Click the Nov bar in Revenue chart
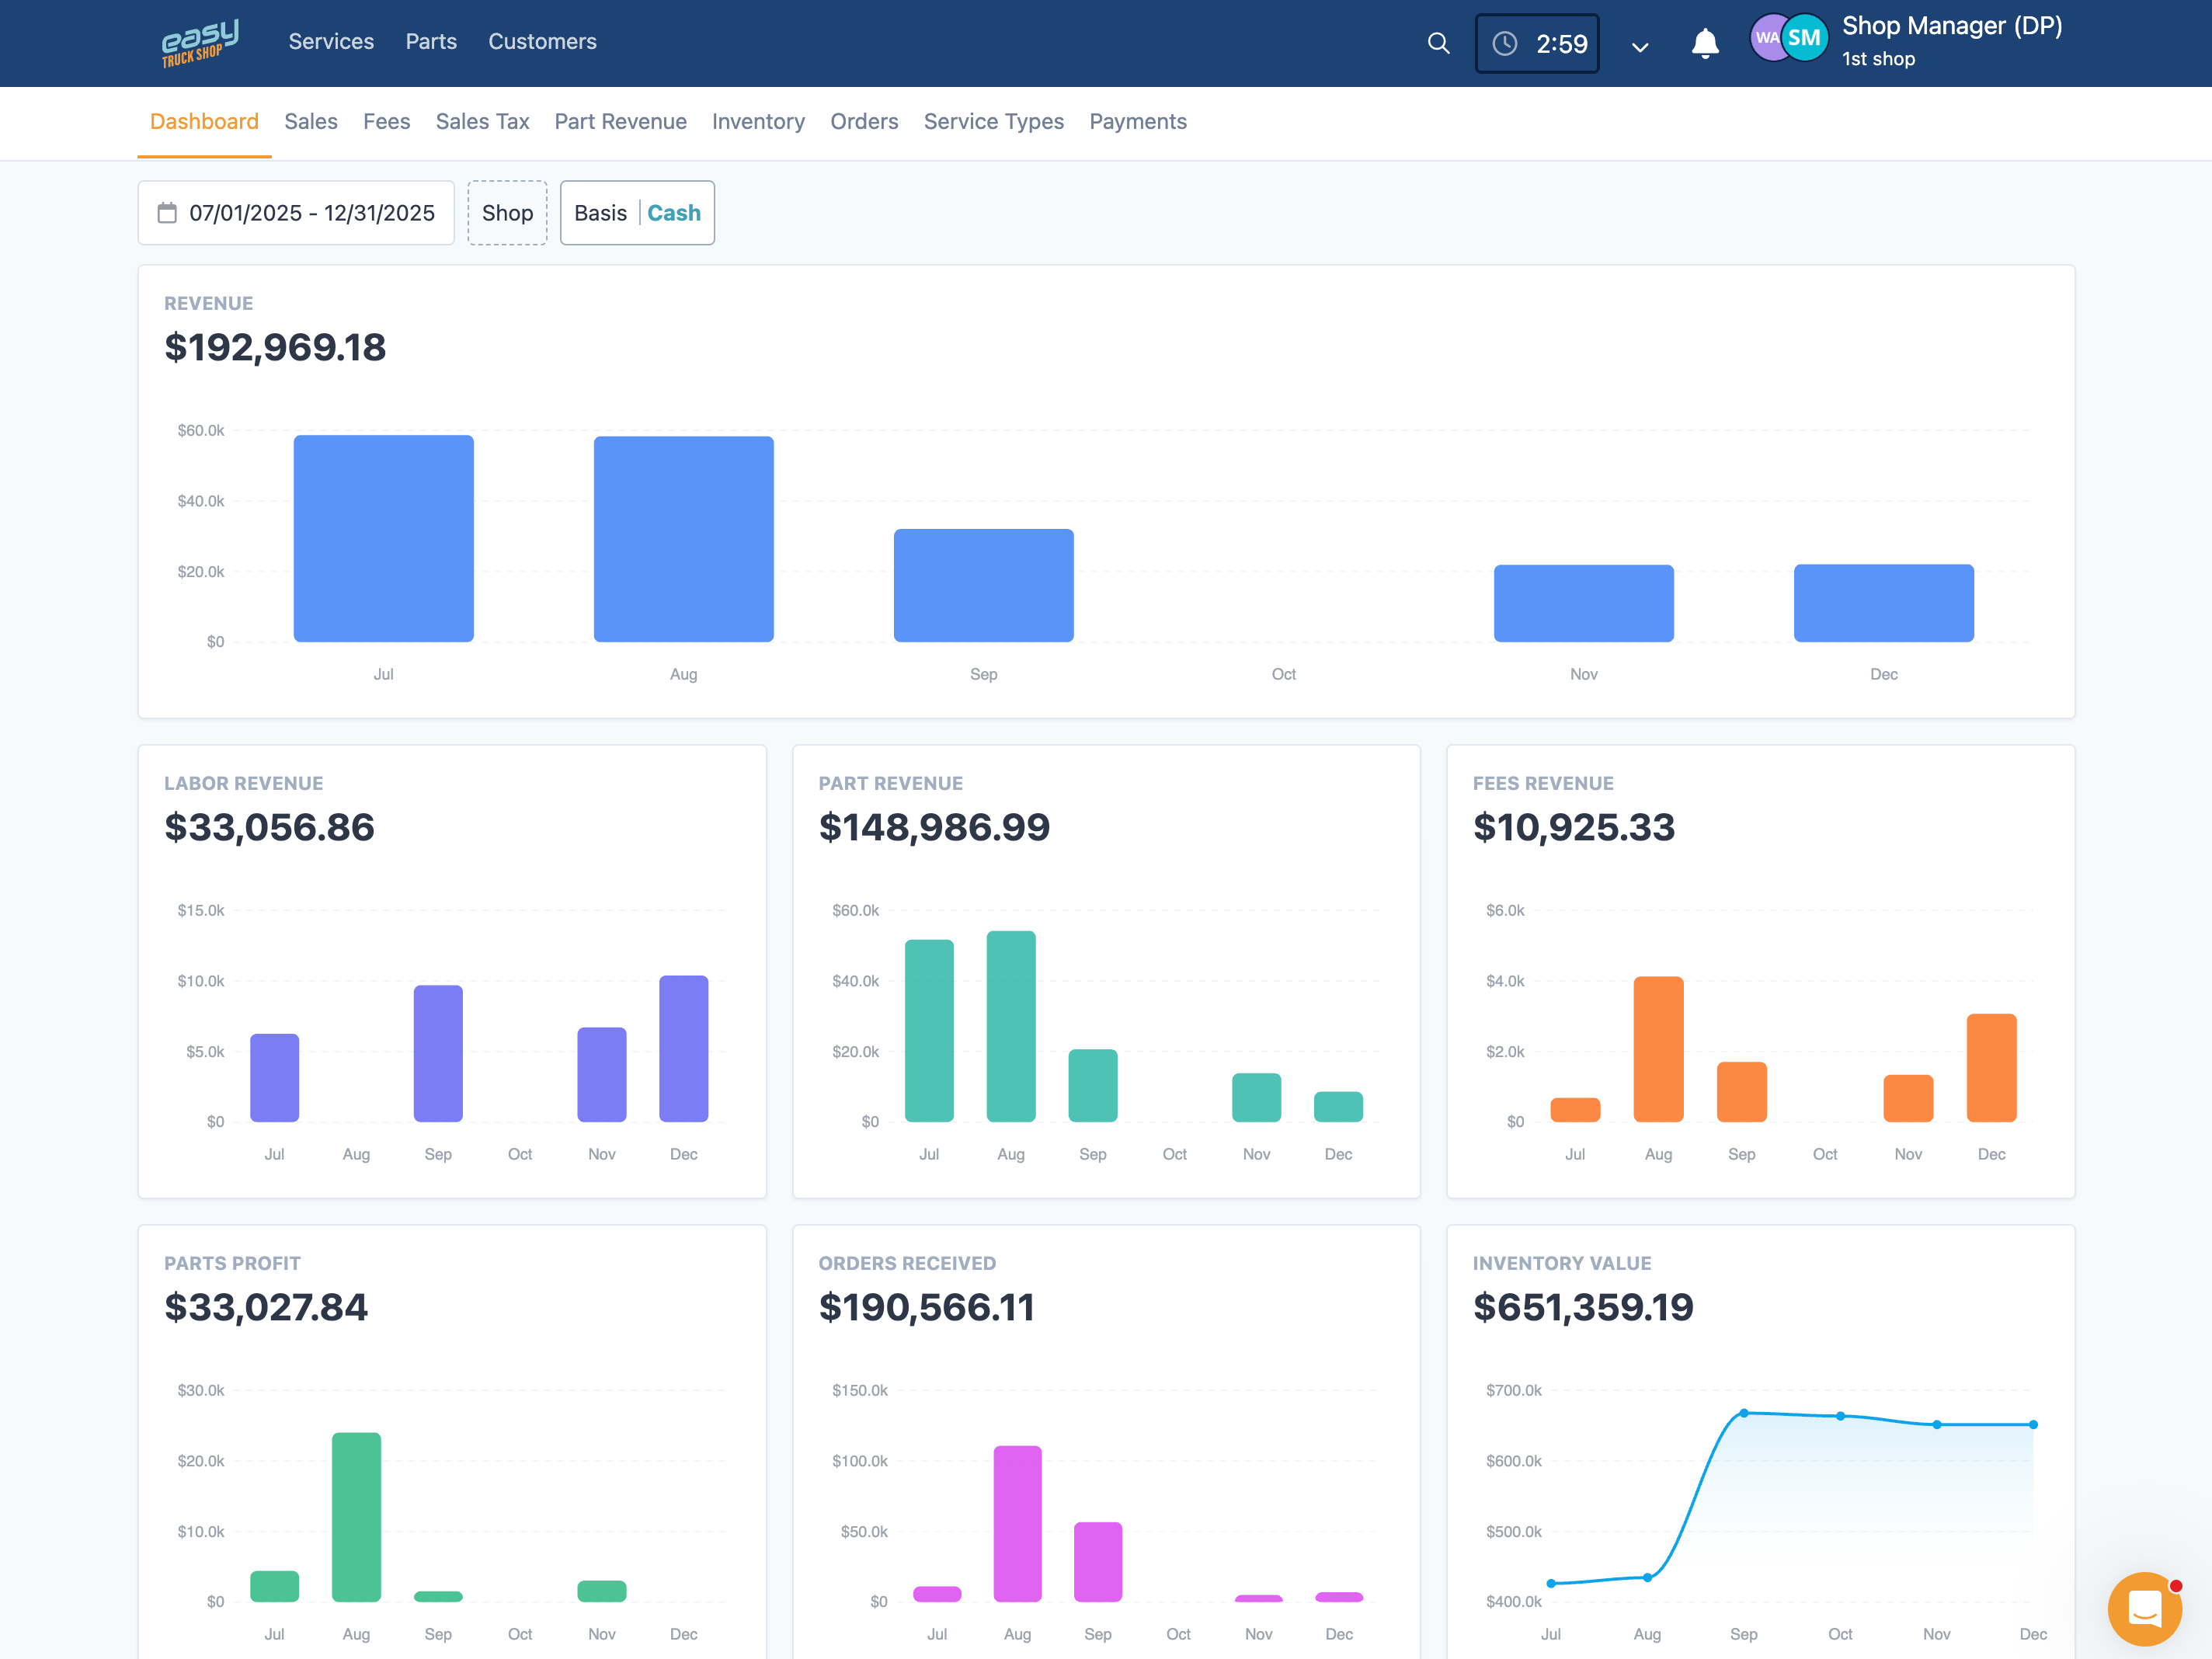Image resolution: width=2212 pixels, height=1659 pixels. pos(1583,603)
